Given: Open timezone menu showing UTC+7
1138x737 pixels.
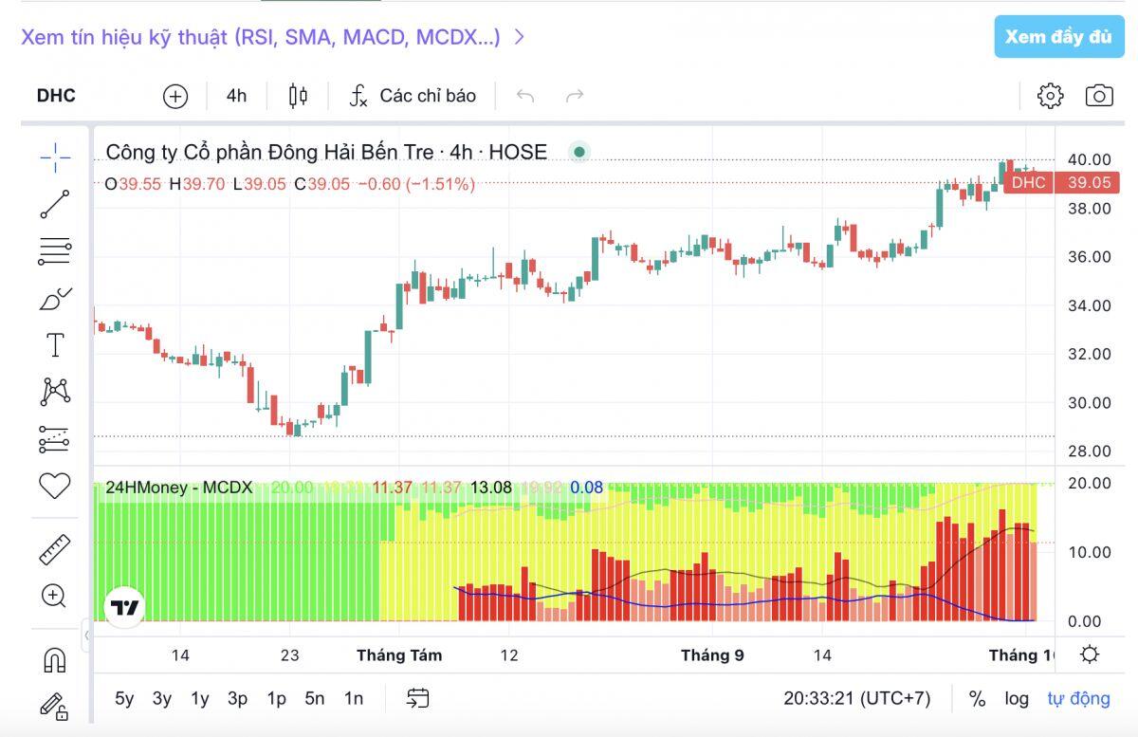Looking at the screenshot, I should click(857, 699).
